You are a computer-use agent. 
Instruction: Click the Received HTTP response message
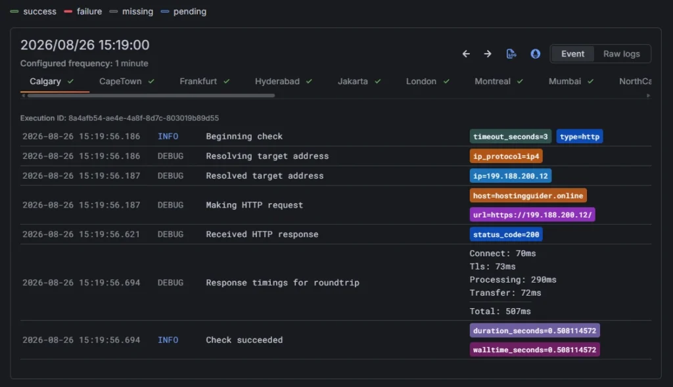[x=262, y=235]
